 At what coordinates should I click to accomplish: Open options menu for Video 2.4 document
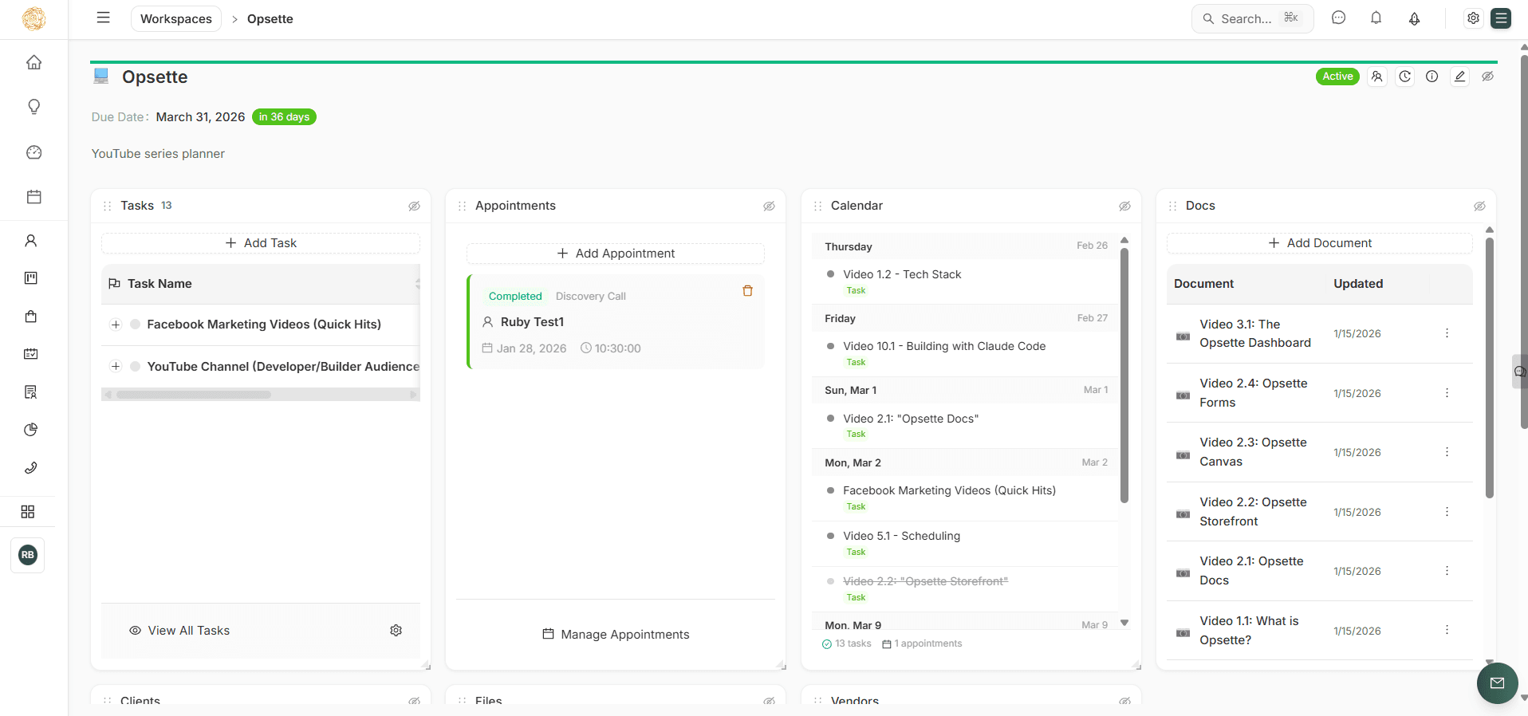[x=1447, y=393]
